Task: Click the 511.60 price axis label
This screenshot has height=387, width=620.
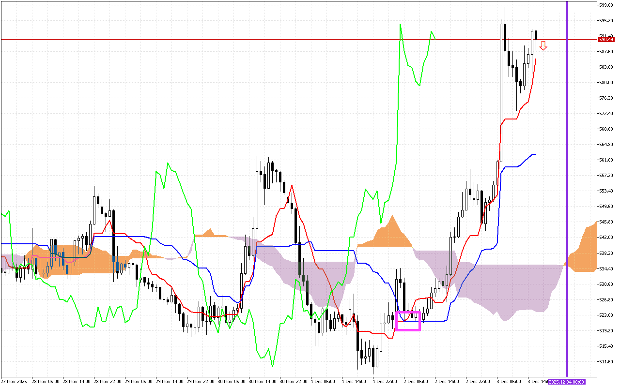Action: click(606, 361)
